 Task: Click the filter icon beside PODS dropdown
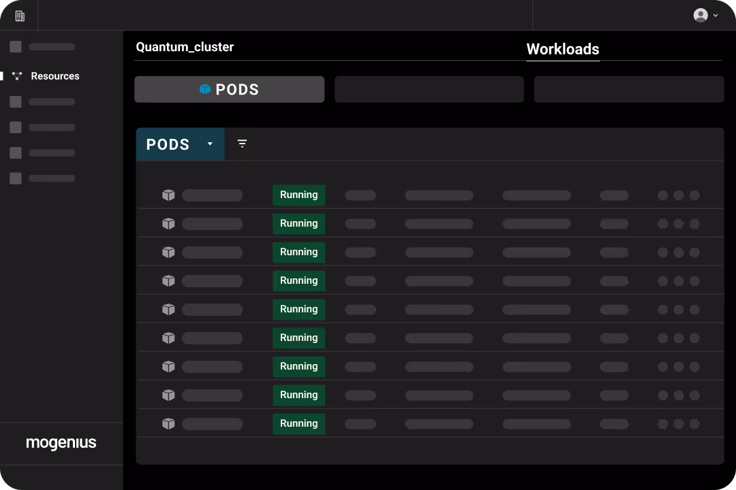click(x=242, y=144)
